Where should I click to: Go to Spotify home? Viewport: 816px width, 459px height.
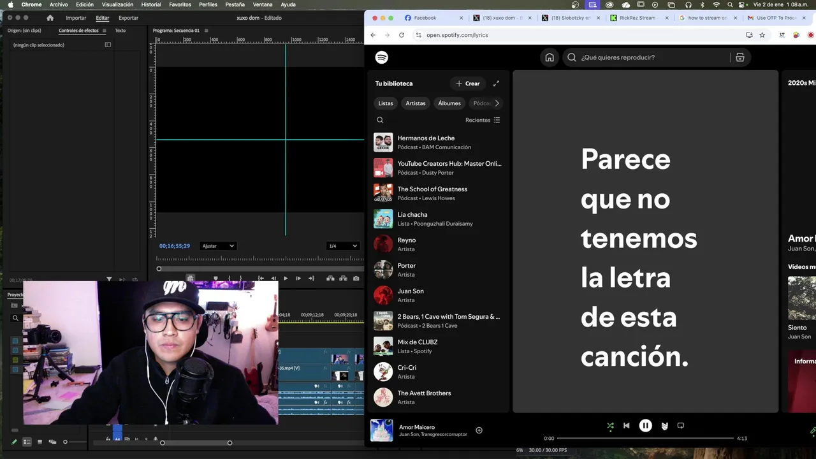(550, 57)
